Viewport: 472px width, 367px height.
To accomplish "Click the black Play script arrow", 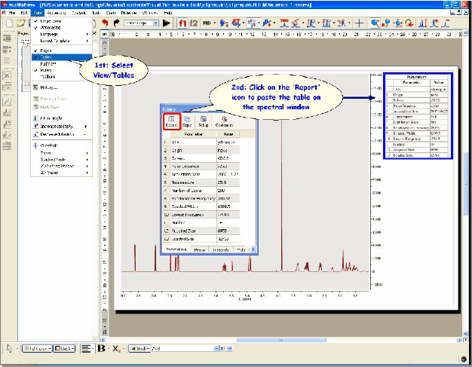I will pyautogui.click(x=166, y=23).
